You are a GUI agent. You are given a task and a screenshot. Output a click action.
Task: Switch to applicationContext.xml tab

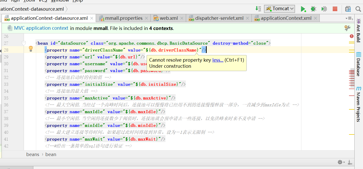(x=286, y=18)
